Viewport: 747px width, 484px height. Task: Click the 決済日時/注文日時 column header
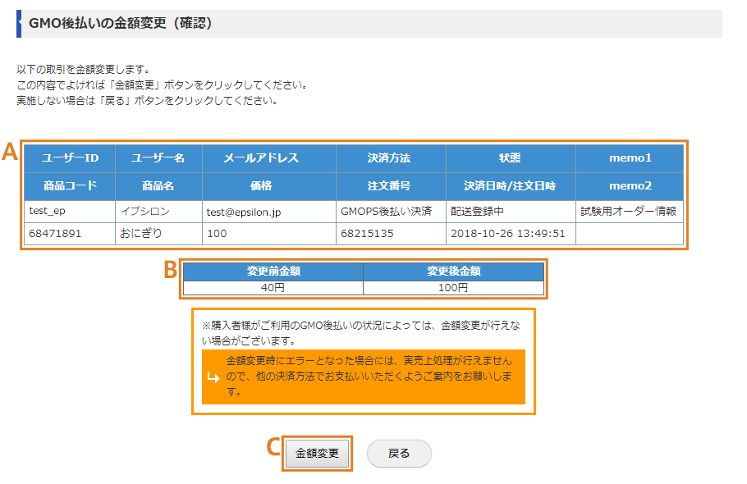[x=511, y=186]
